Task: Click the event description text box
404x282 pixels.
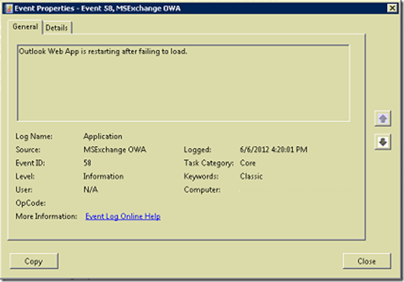Action: point(183,83)
